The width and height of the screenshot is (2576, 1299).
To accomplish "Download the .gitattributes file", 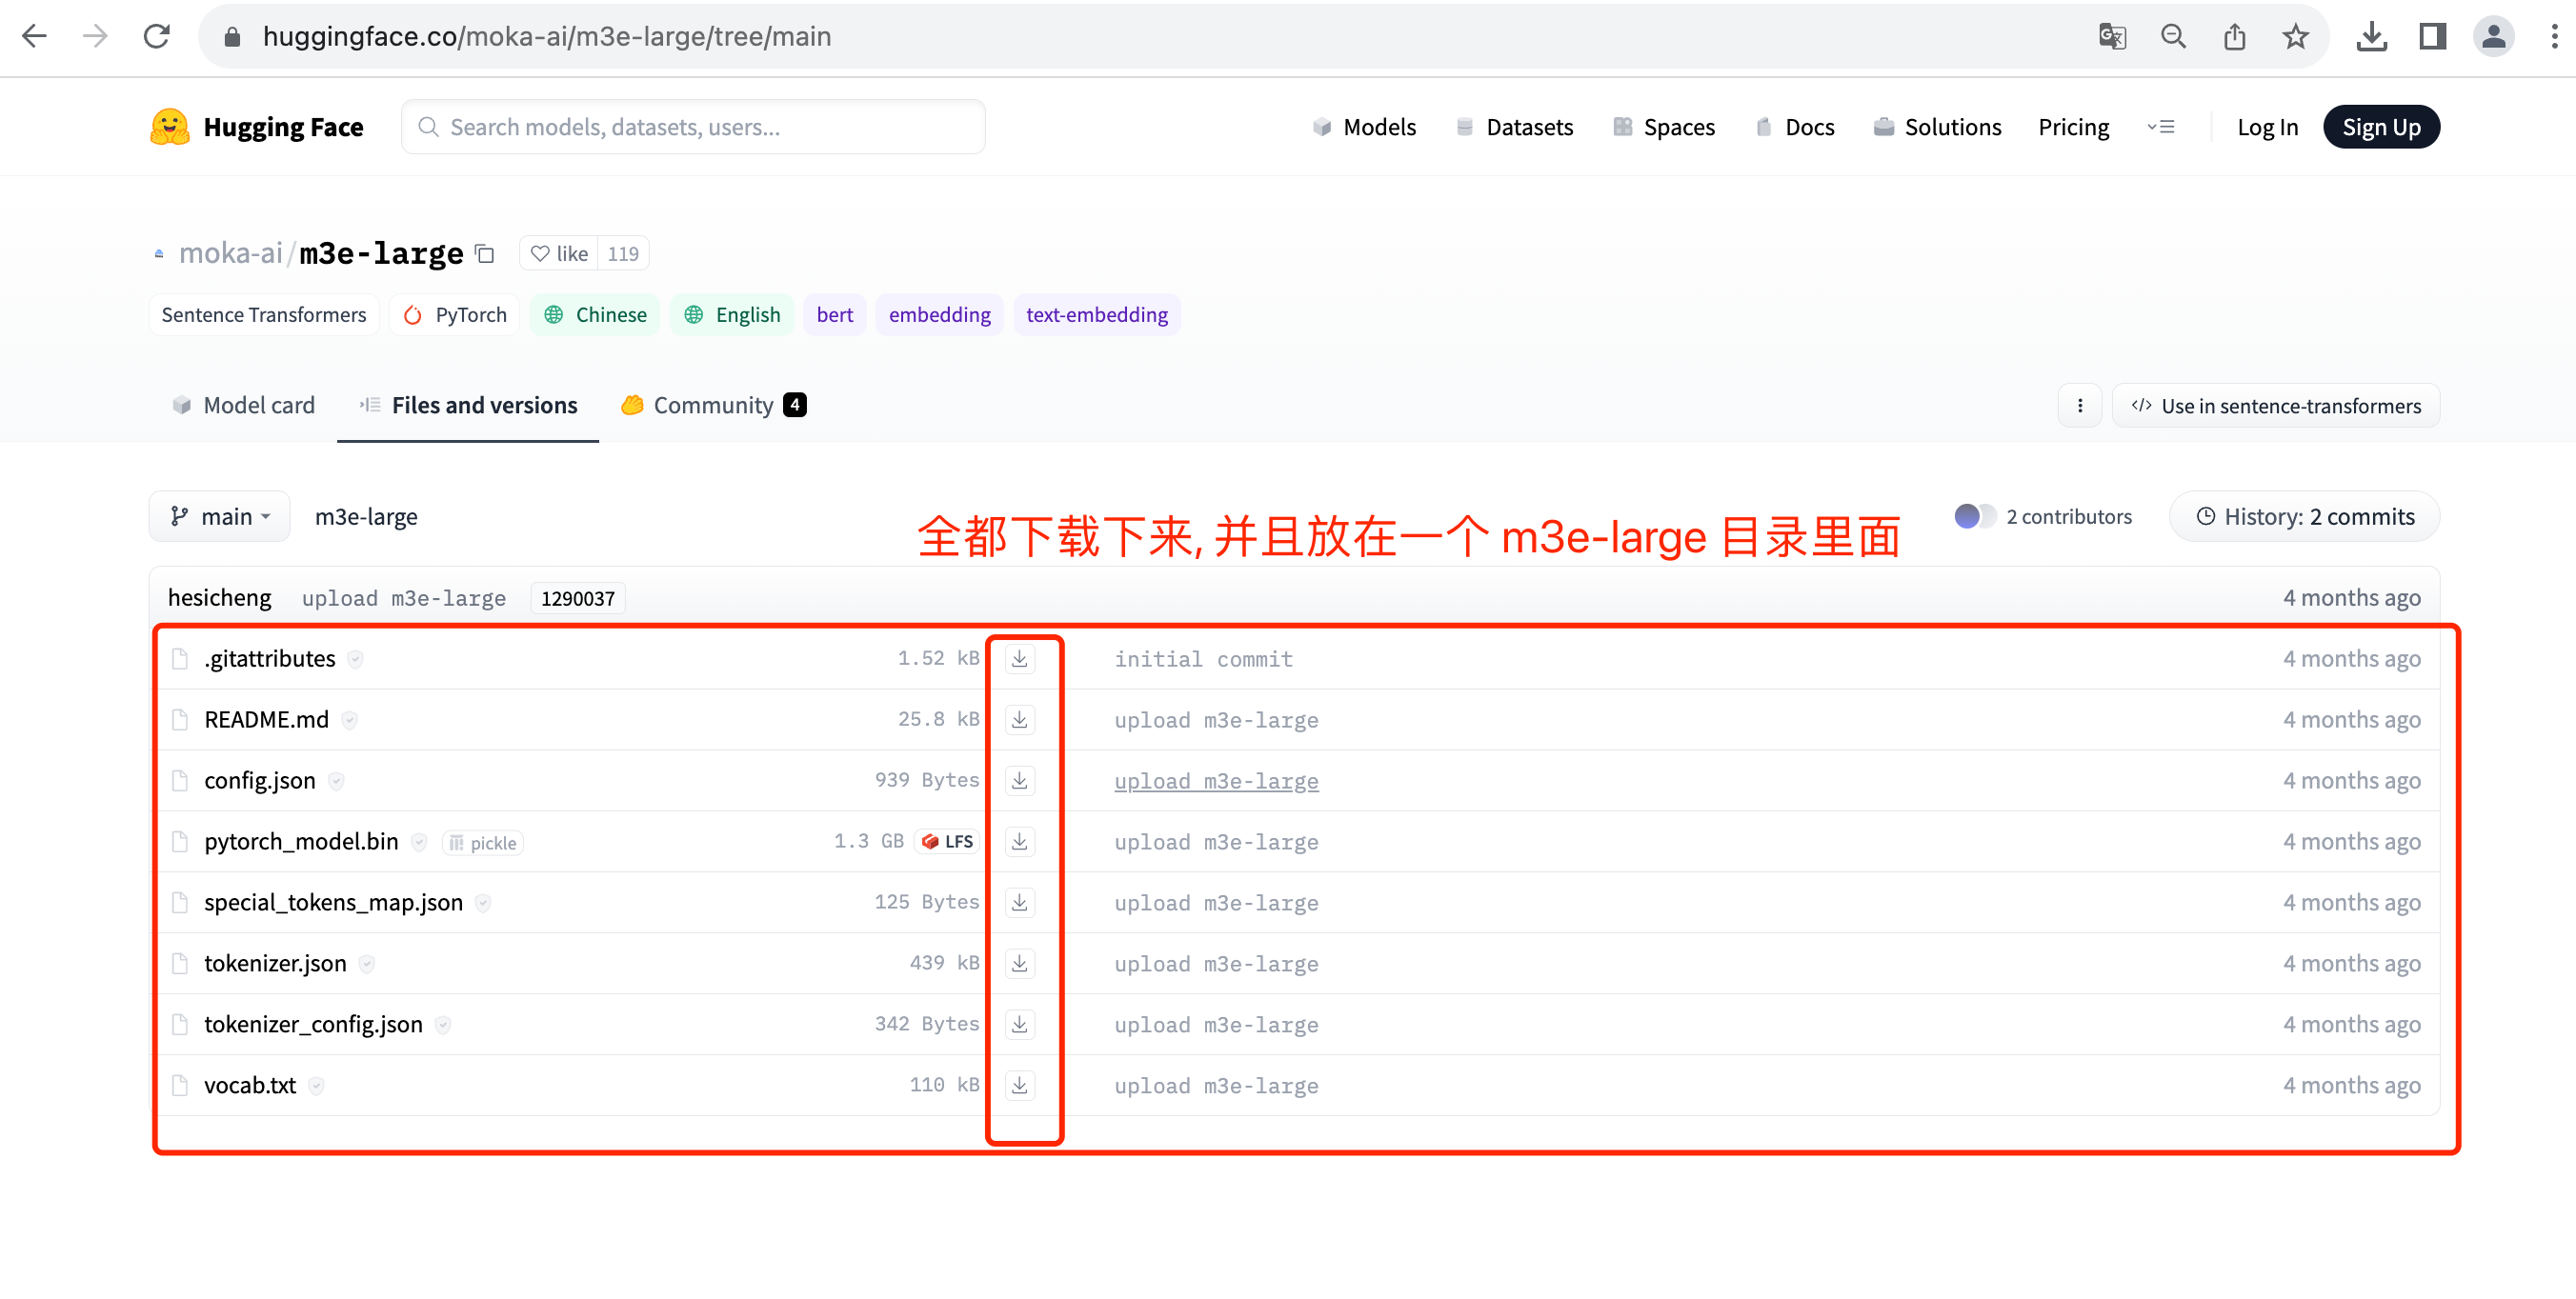I will 1019,659.
